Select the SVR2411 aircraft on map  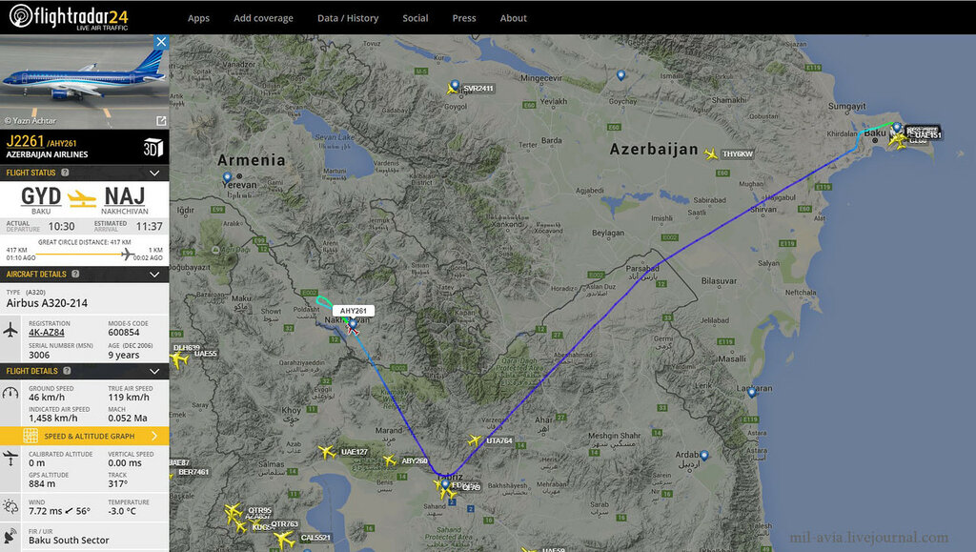(x=453, y=89)
